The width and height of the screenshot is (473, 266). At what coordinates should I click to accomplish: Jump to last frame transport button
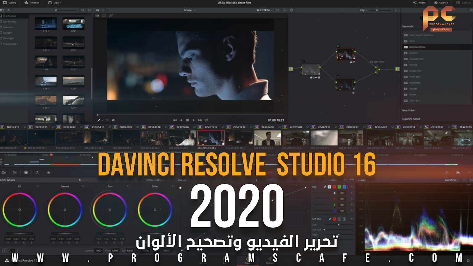pos(200,120)
